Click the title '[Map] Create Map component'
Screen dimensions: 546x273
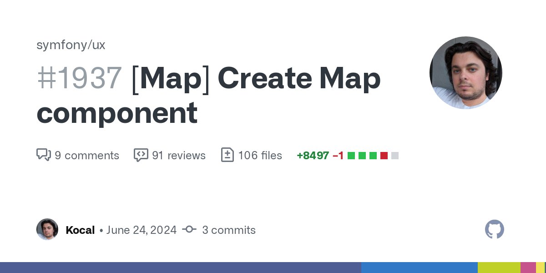(208, 96)
